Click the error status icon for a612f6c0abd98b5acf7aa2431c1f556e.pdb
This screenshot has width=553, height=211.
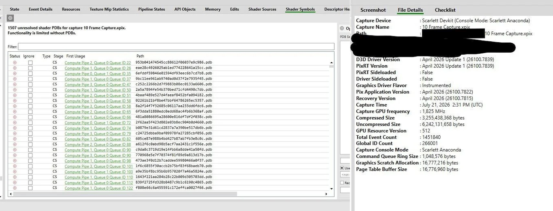tap(15, 144)
